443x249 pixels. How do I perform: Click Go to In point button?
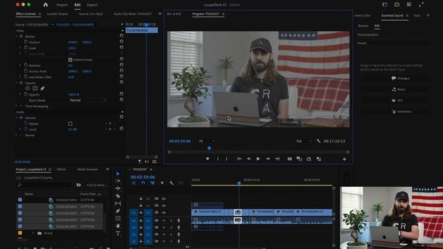click(239, 159)
